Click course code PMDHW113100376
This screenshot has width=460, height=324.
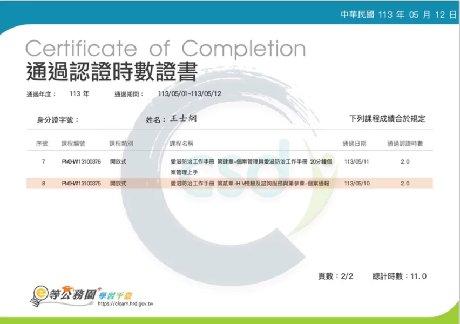[x=81, y=161]
